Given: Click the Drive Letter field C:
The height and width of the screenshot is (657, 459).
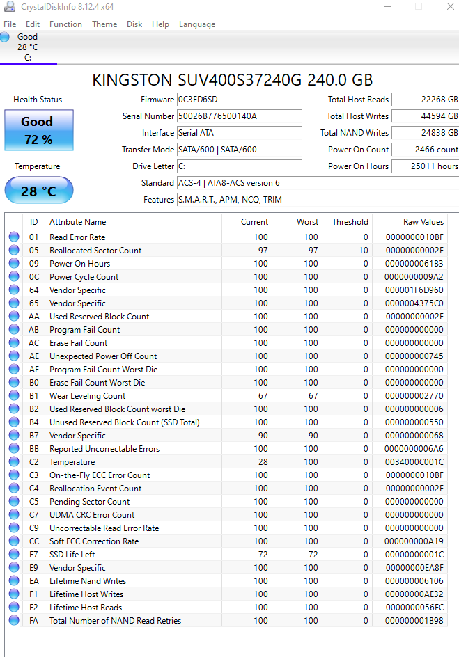Looking at the screenshot, I should tap(239, 166).
